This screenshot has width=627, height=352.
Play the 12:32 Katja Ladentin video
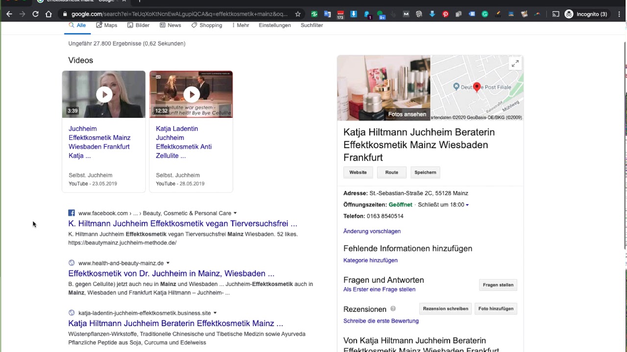coord(191,94)
